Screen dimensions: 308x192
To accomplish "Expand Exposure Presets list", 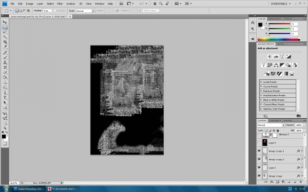I will click(x=261, y=91).
